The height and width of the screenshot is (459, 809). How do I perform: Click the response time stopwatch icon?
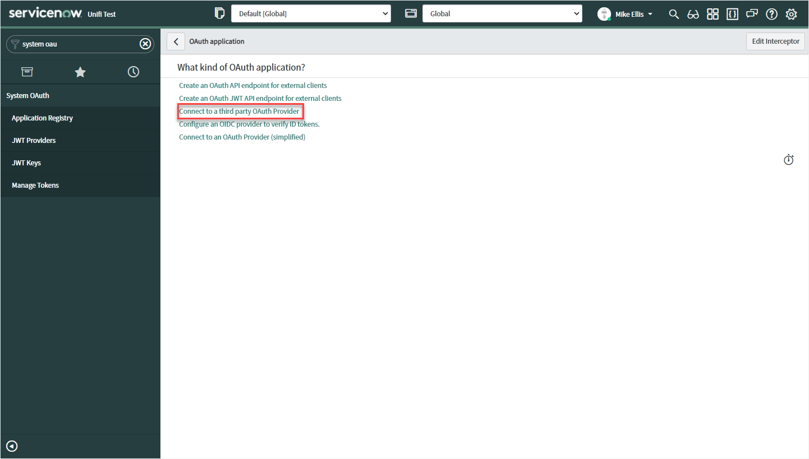pyautogui.click(x=789, y=160)
